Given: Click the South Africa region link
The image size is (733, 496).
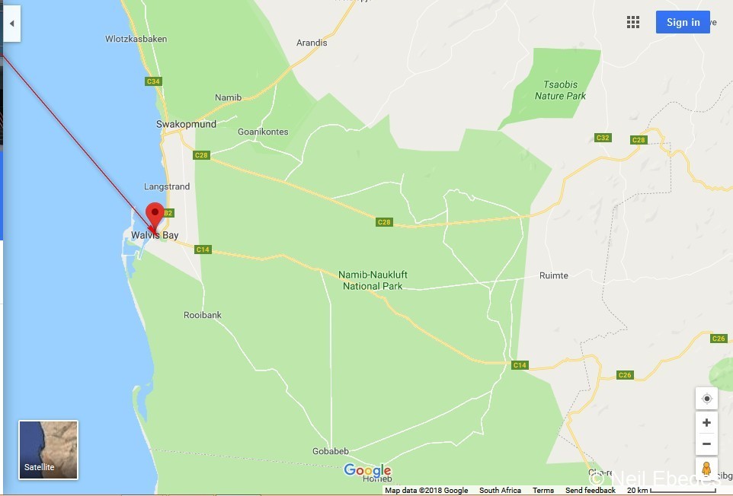Looking at the screenshot, I should point(500,491).
